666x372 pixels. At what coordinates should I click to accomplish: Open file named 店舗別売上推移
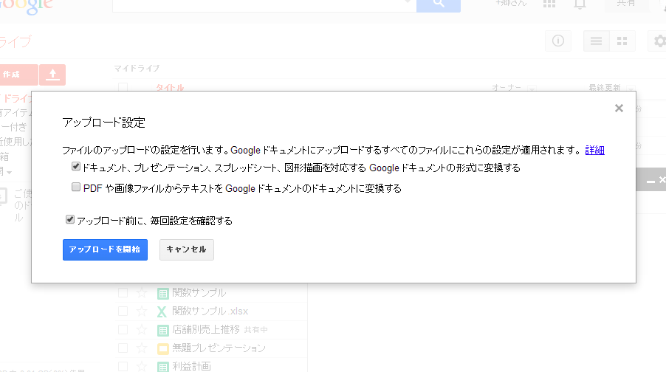click(x=206, y=329)
